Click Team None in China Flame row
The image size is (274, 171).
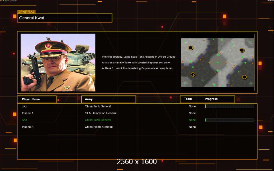(x=192, y=127)
